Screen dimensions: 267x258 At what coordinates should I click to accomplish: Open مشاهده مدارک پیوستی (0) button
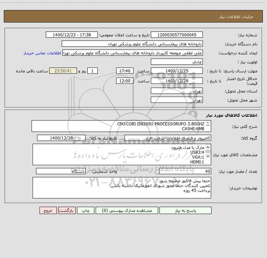tap(127, 210)
